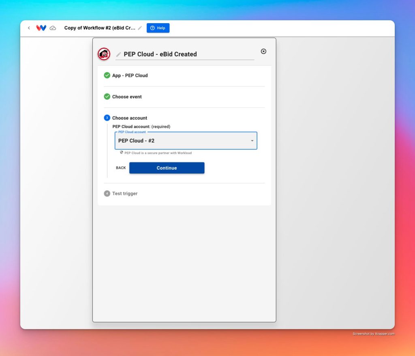Rename the step using the pencil beside the title
Image resolution: width=415 pixels, height=356 pixels.
[x=119, y=54]
